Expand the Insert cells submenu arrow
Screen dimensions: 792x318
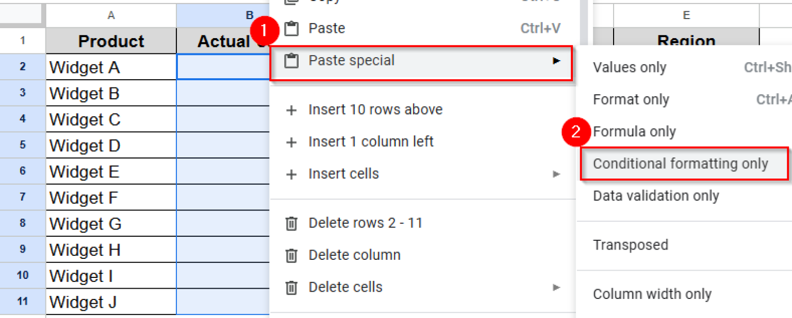click(x=556, y=174)
